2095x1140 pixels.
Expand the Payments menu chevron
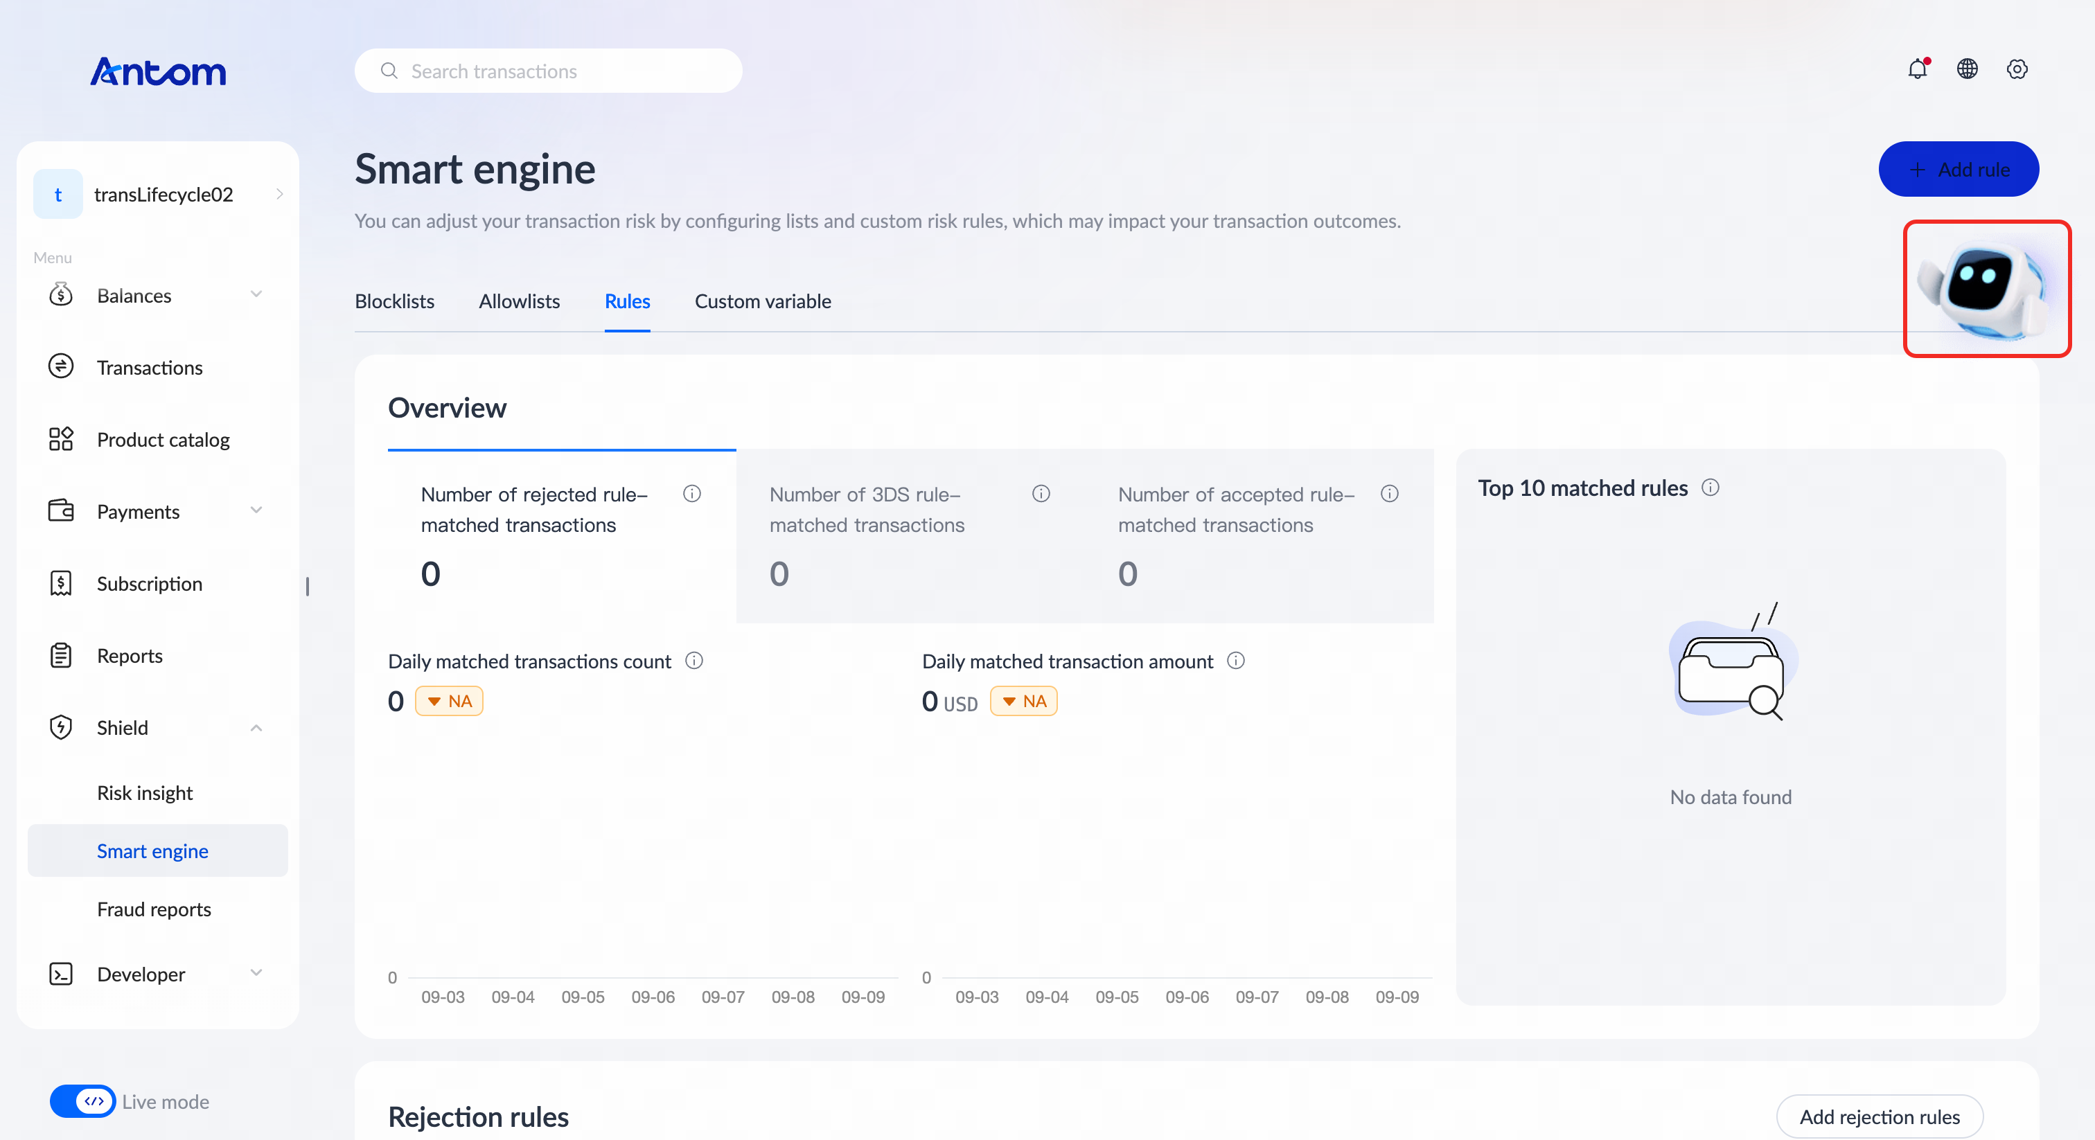pyautogui.click(x=256, y=510)
